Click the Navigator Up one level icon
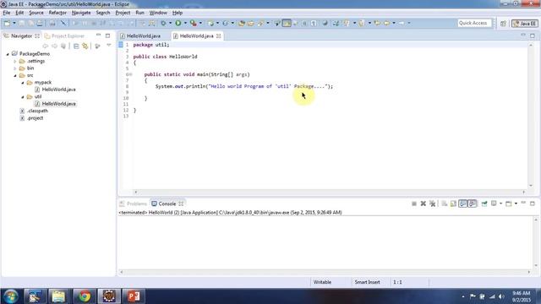This screenshot has height=304, width=541. pos(63,46)
